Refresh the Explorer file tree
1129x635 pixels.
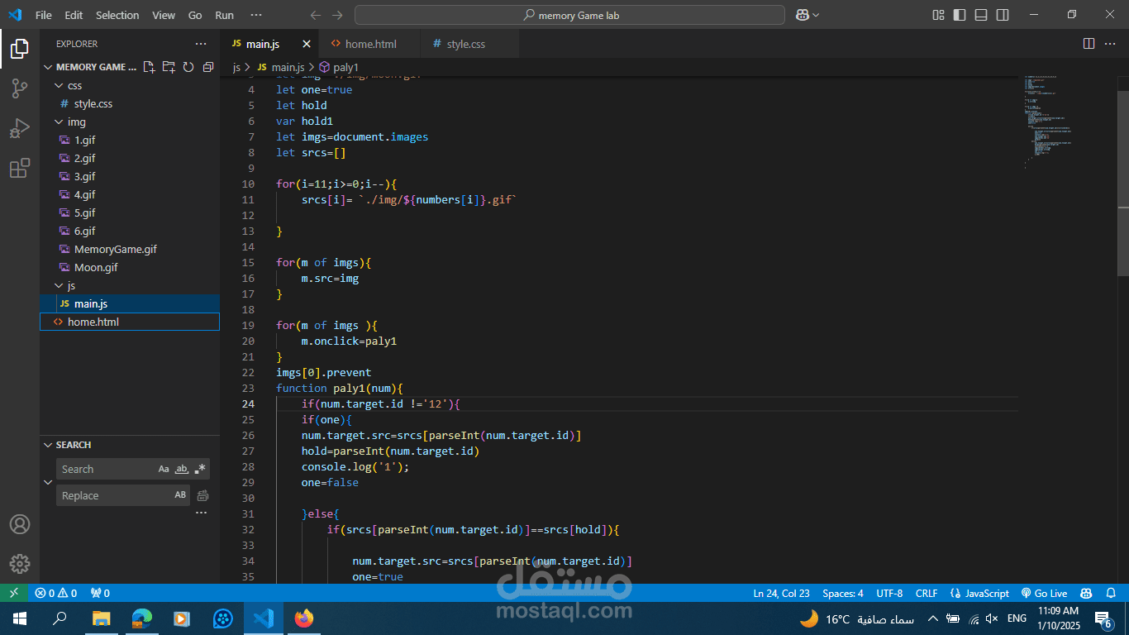click(188, 67)
